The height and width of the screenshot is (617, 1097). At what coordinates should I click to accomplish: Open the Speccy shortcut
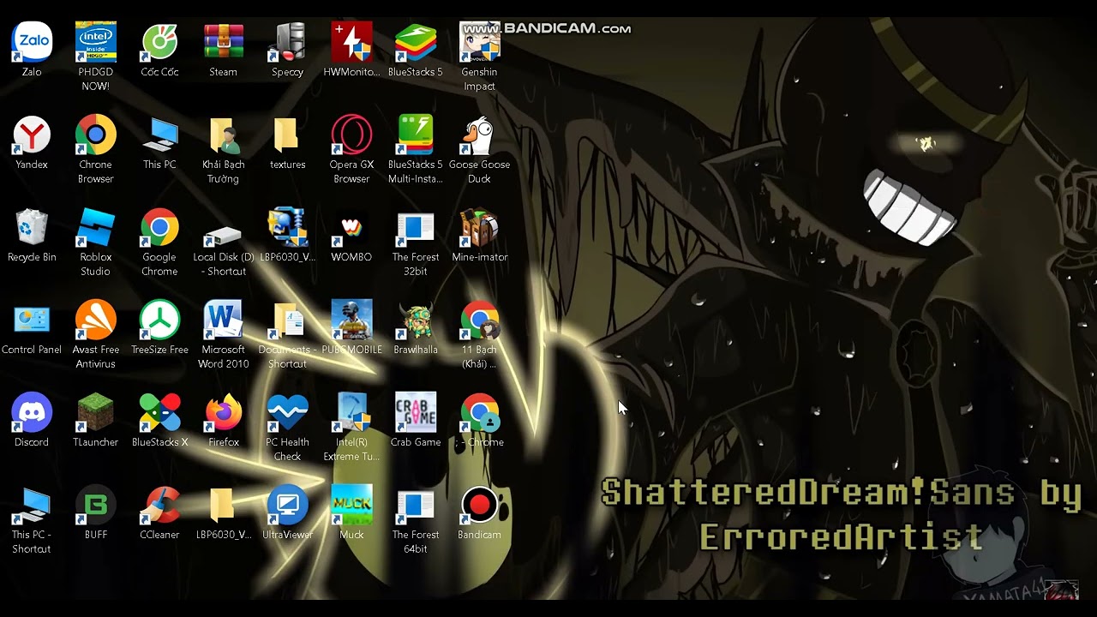pyautogui.click(x=287, y=42)
